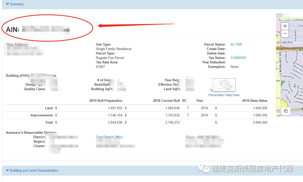Zoom in on the parcel map
This screenshot has width=303, height=182.
click(285, 26)
